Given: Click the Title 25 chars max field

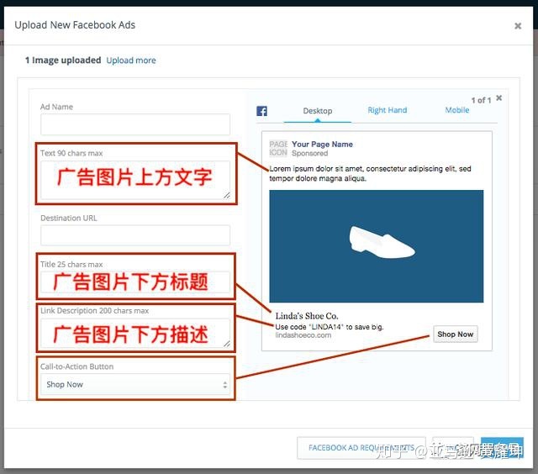Looking at the screenshot, I should [x=135, y=282].
